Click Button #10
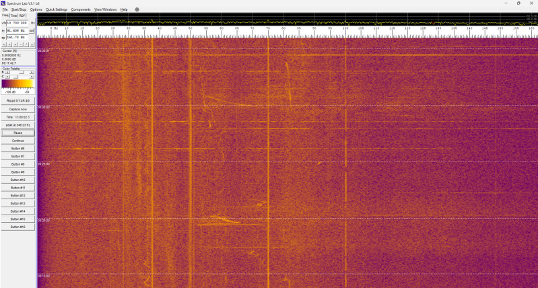The width and height of the screenshot is (538, 288). coord(18,180)
